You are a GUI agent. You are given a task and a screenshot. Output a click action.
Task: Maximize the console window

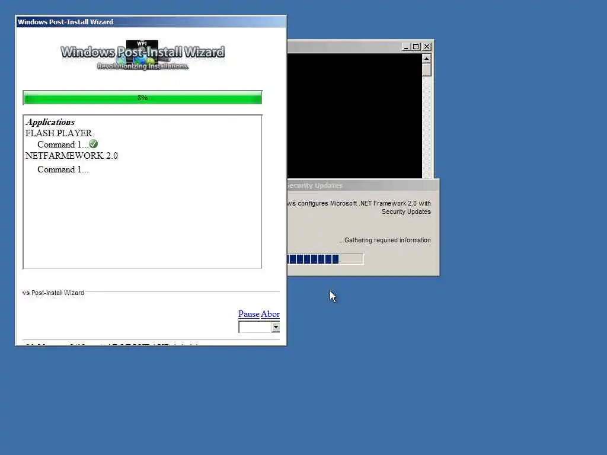point(416,47)
